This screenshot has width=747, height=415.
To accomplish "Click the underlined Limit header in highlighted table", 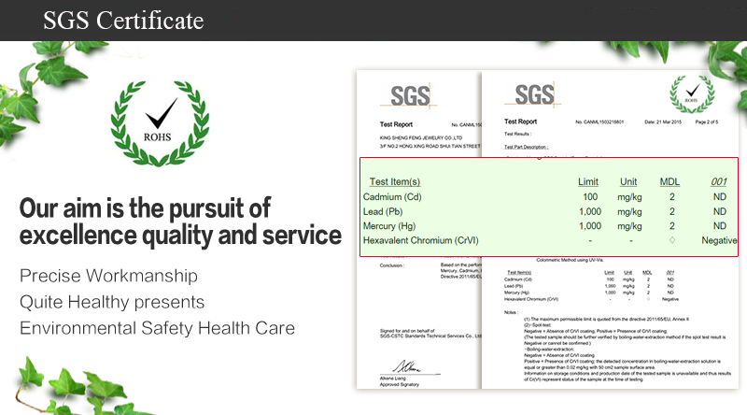I will tap(588, 181).
